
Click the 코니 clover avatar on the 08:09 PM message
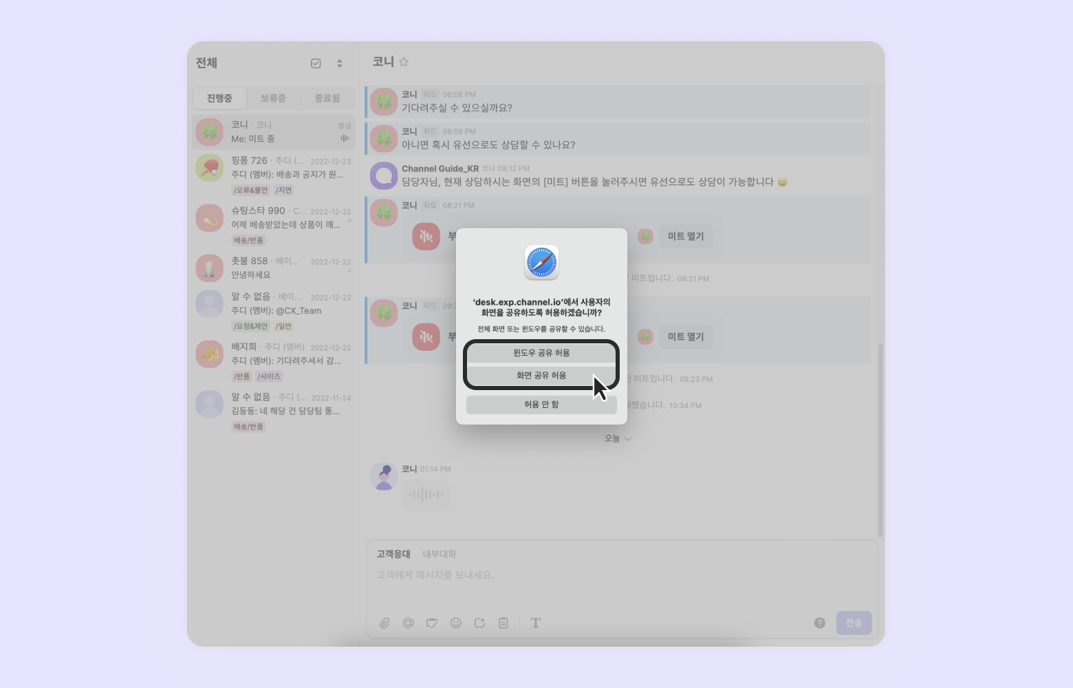pos(384,138)
